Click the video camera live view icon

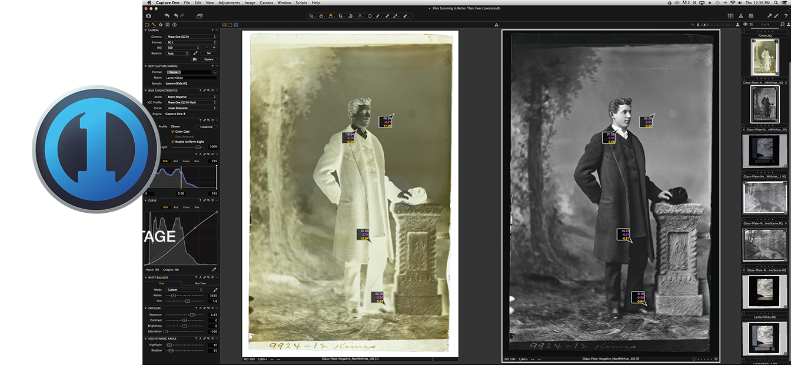(195, 59)
